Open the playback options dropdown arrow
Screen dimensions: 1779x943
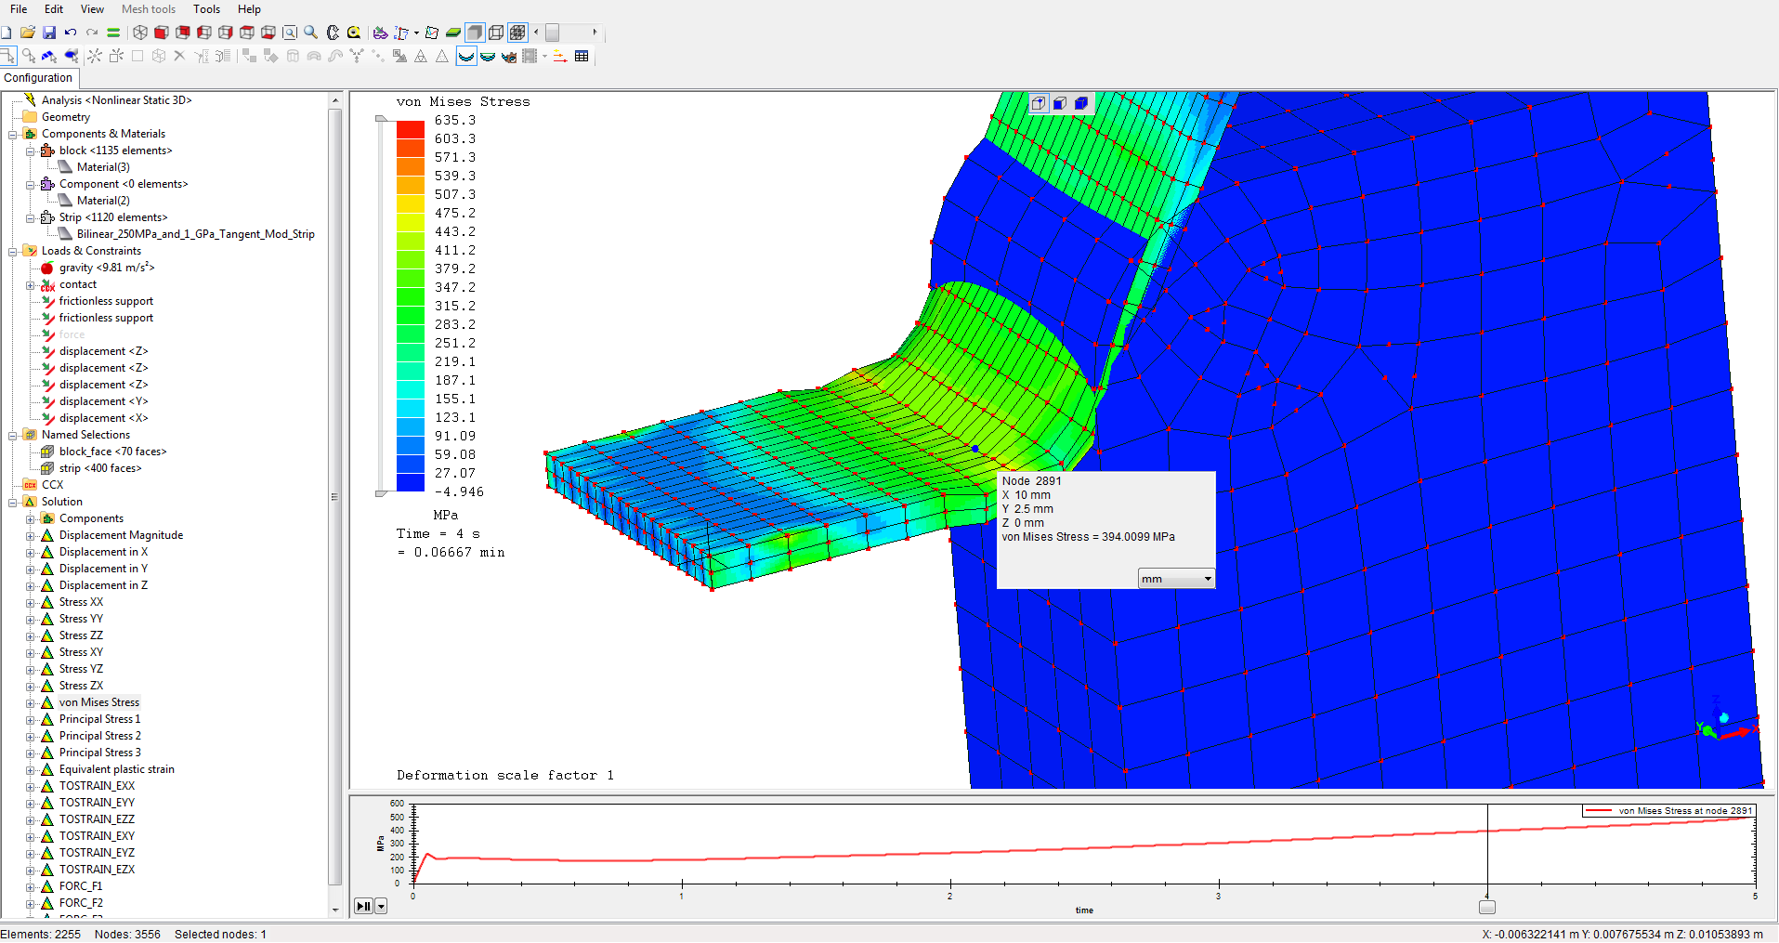(381, 906)
